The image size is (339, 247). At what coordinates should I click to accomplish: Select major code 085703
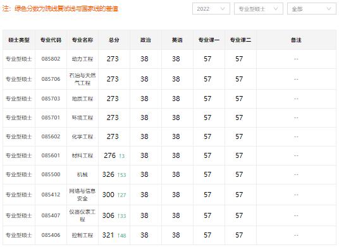(51, 99)
